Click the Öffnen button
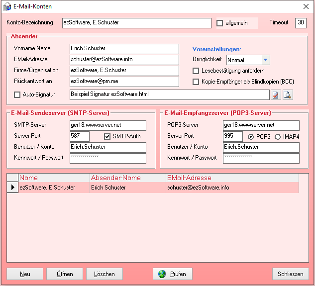The width and height of the screenshot is (315, 286). point(65,274)
